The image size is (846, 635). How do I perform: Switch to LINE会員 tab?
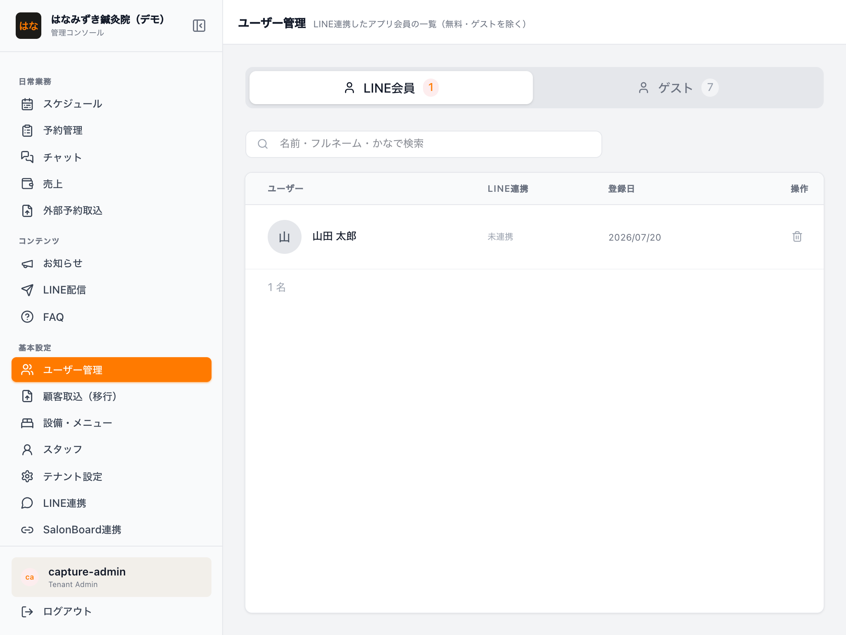[x=391, y=88]
